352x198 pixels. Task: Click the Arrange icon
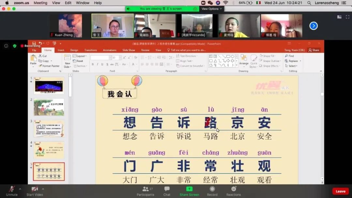(244, 62)
